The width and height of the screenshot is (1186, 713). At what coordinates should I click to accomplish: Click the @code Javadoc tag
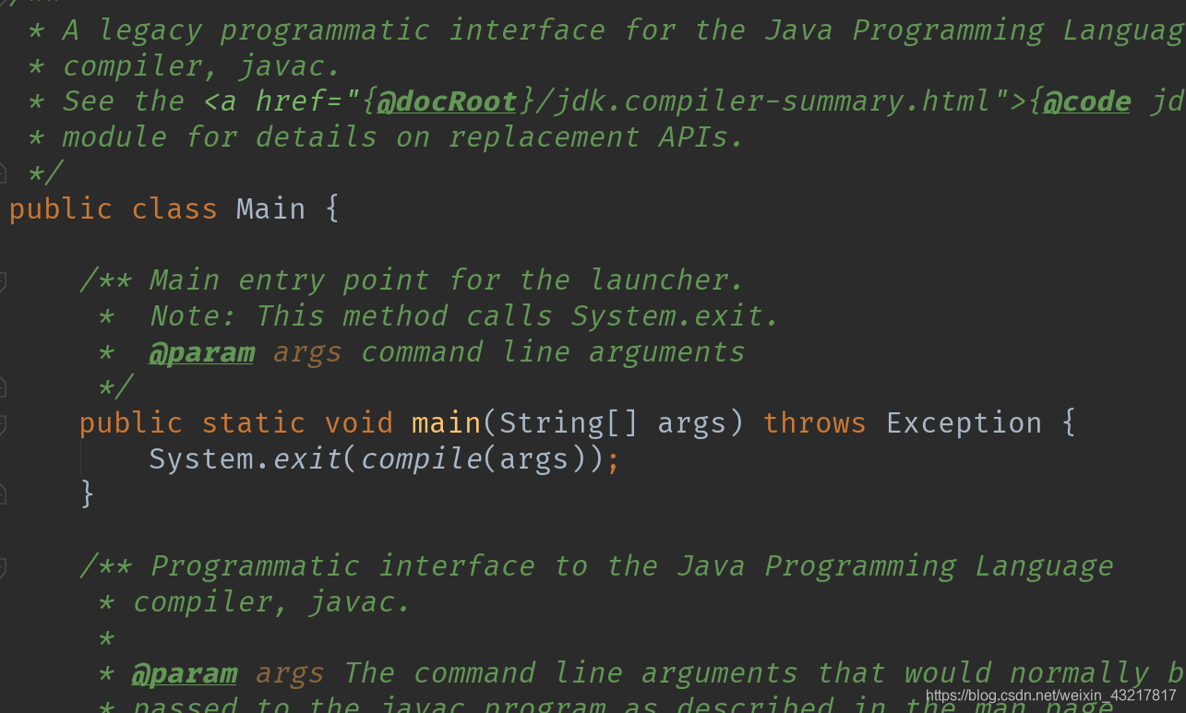1087,101
